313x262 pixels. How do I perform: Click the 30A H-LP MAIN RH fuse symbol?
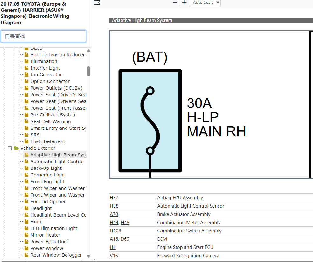click(150, 121)
